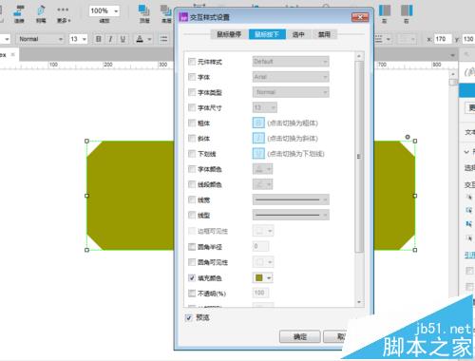475x361 pixels.
Task: Open the 线型 line type dropdown
Action: pyautogui.click(x=291, y=215)
